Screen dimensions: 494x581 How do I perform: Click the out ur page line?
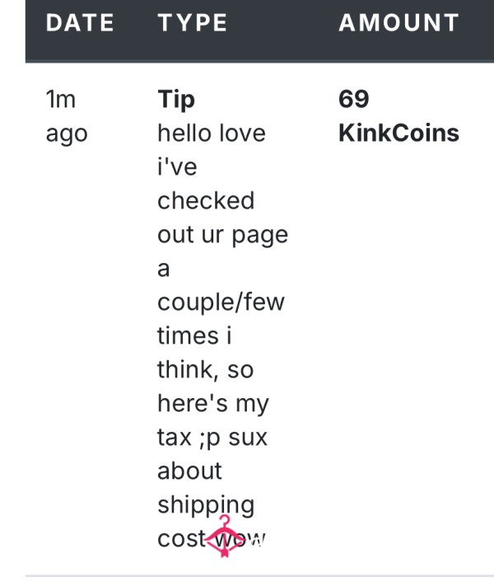[222, 236]
